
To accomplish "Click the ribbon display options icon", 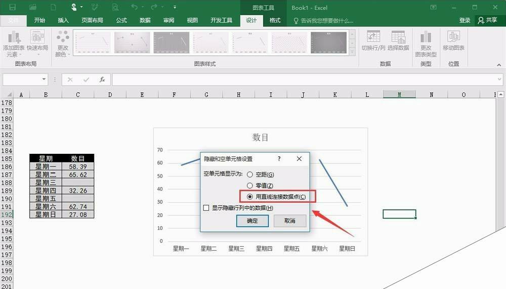I will (433, 7).
